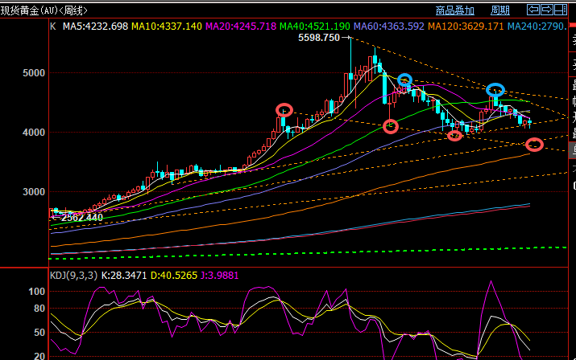This screenshot has width=576, height=360.
Task: Click the left arrow navigation icon
Action: 533,10
